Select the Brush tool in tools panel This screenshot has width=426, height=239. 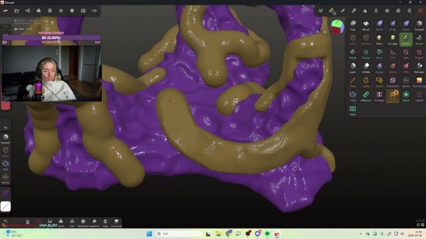point(366,25)
